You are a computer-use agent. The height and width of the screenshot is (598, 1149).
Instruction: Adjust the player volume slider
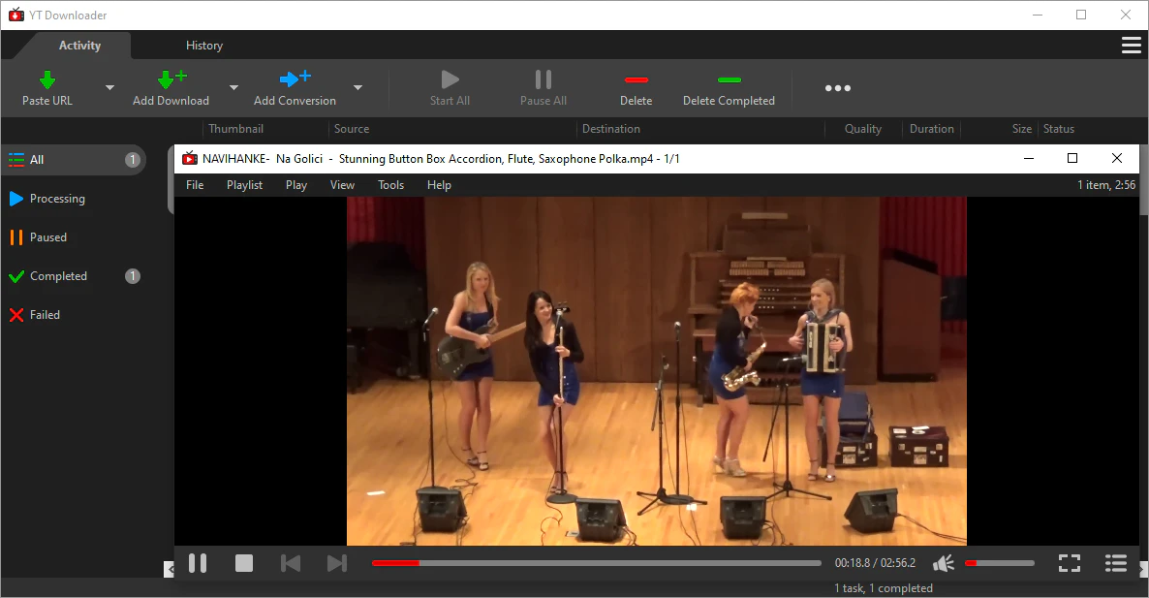[x=1000, y=563]
